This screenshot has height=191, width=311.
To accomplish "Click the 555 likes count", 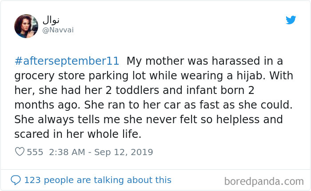I will click(x=35, y=152).
